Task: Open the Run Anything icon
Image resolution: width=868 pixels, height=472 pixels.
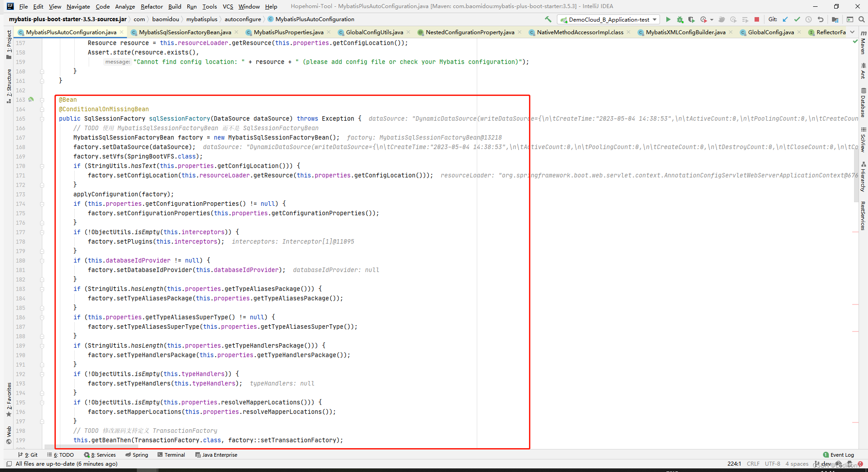Action: [x=850, y=19]
